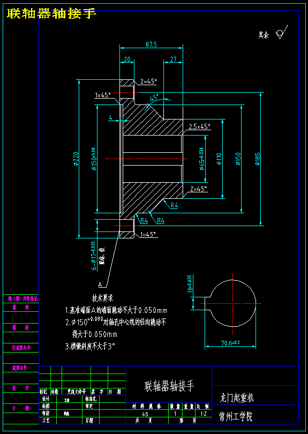Click the φ185 bolt circle dimension
308x434 pixels.
click(x=257, y=159)
